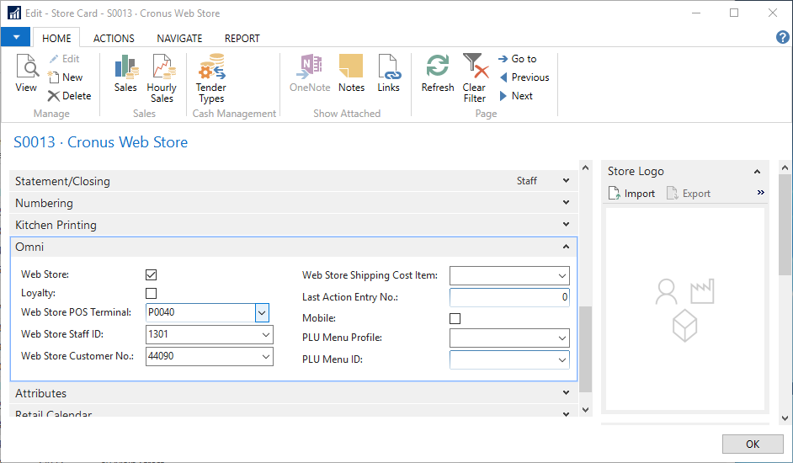
Task: Enable the Loyalty checkbox
Action: [152, 294]
